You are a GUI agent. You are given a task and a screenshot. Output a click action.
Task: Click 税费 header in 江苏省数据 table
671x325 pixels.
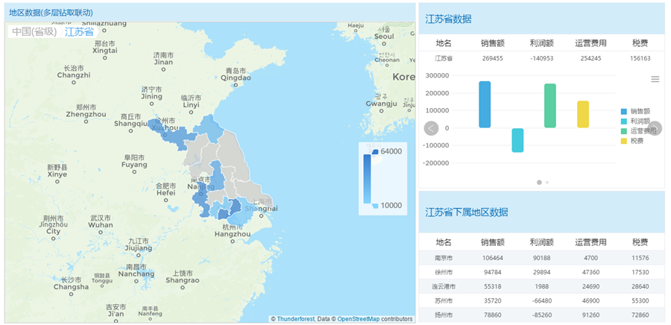tap(640, 42)
